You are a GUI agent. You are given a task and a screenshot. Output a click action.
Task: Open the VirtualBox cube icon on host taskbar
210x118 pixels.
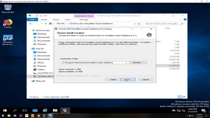[x=44, y=116]
